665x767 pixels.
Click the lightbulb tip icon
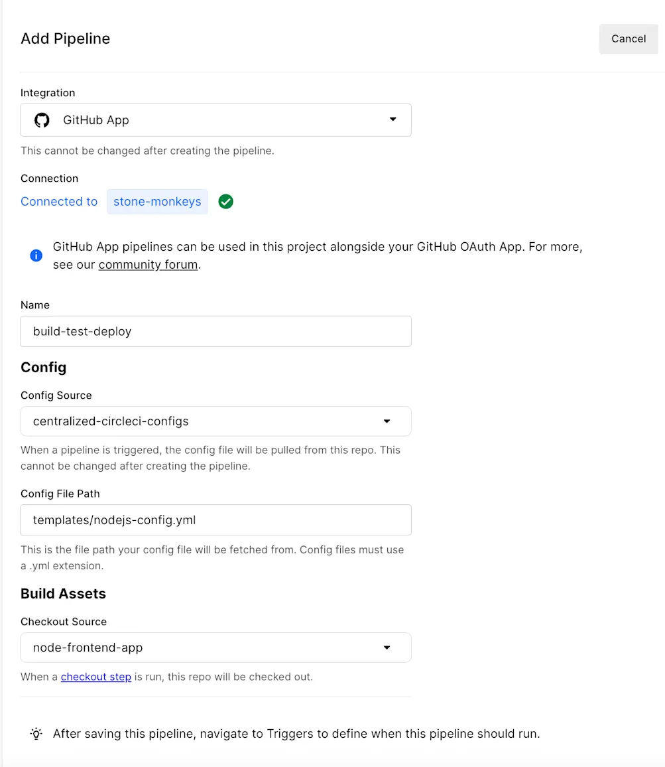click(x=36, y=733)
